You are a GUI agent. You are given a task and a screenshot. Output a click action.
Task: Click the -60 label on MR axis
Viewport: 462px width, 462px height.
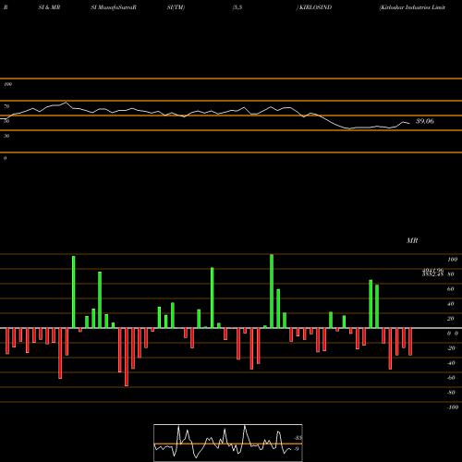(451, 378)
